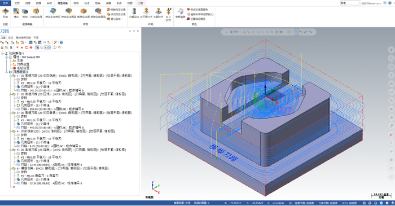Collapse operation 1 2D high speed toolpath node
This screenshot has height=206, width=395.
coord(11,76)
